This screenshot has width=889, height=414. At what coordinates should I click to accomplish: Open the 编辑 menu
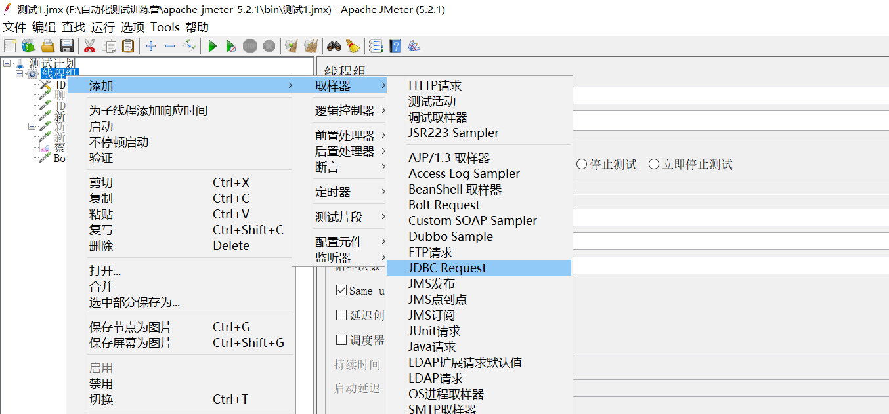coord(44,27)
